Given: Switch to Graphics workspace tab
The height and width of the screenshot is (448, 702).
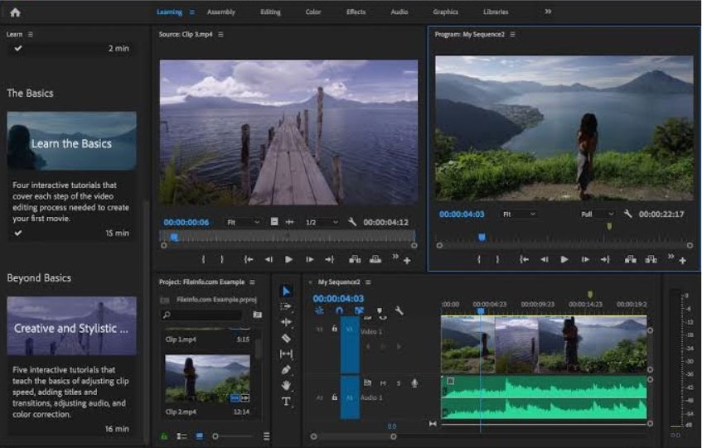Looking at the screenshot, I should (445, 12).
